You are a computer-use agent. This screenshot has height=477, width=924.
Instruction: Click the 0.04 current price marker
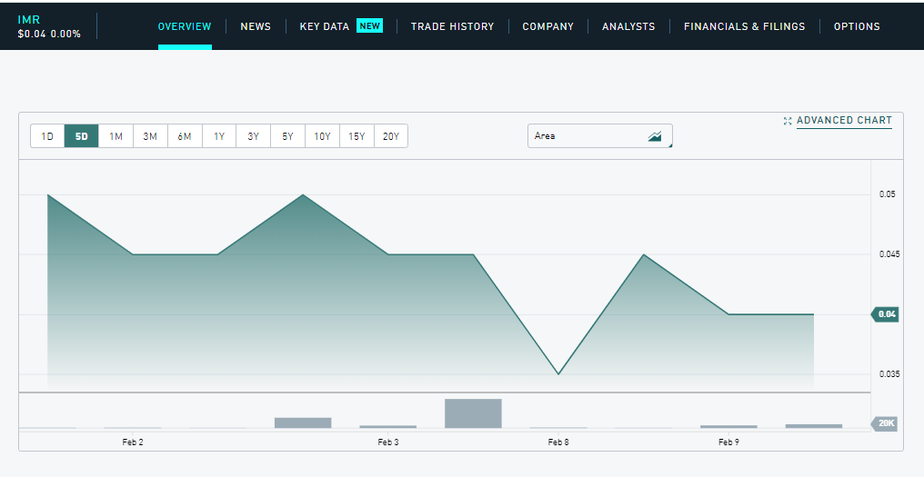[885, 314]
